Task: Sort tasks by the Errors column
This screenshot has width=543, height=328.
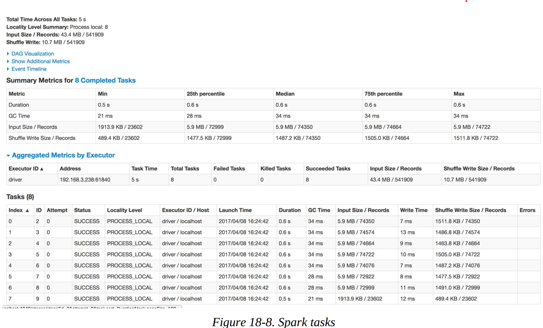Action: pos(527,210)
